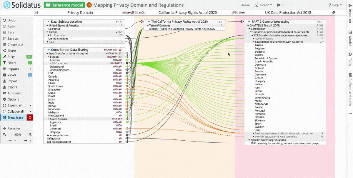Click the link icon left of UK flag header

tap(233, 13)
